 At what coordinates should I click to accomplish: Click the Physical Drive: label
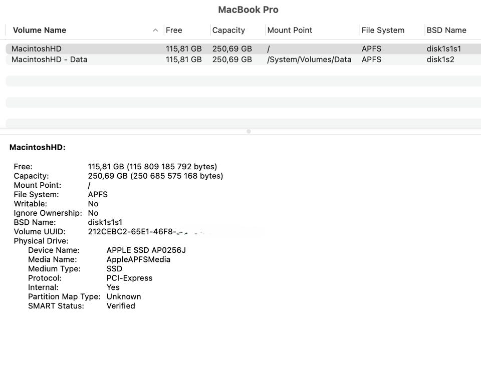click(x=41, y=241)
